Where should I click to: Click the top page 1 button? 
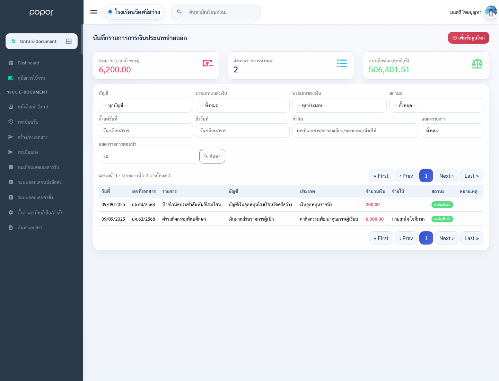[x=426, y=176]
